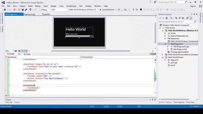Toggle pin on MainPage.xaml tab

click(19, 14)
